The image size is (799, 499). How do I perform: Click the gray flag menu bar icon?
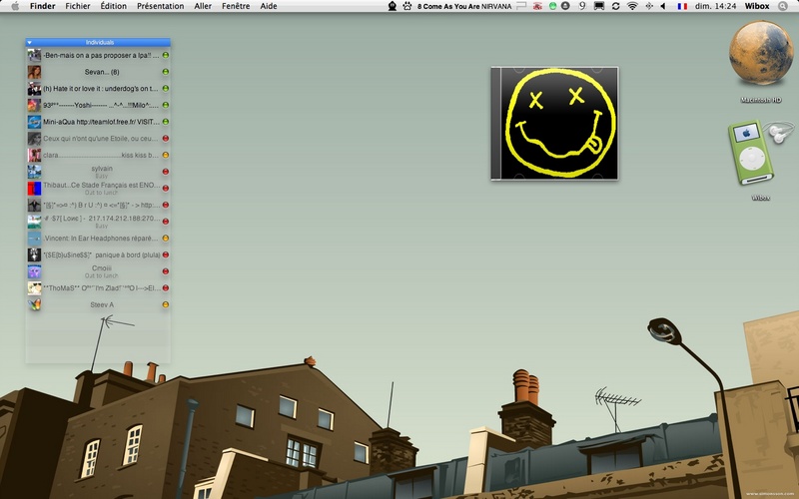tap(521, 6)
